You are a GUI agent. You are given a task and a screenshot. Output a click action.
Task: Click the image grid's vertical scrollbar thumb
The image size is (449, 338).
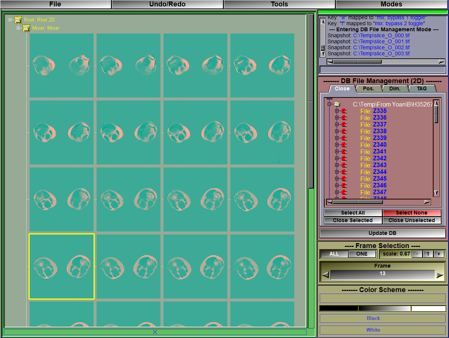311,101
